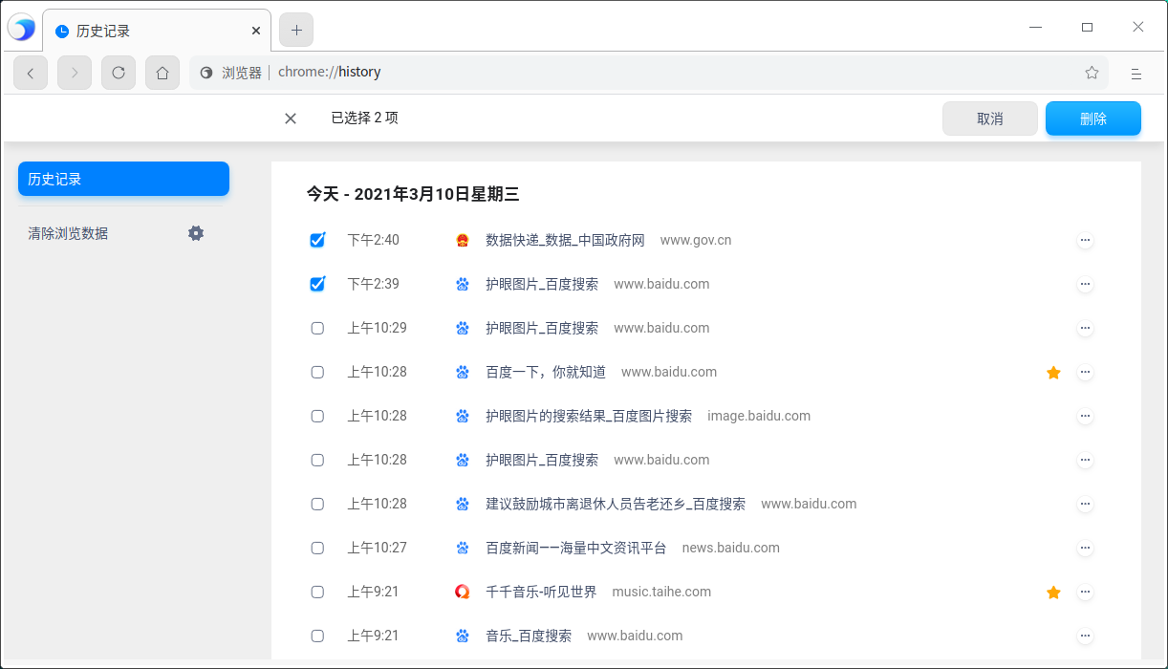Click the 千千音乐 favicon icon
The width and height of the screenshot is (1168, 669).
coord(463,592)
